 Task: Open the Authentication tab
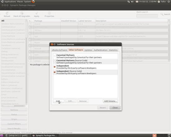(x=100, y=50)
